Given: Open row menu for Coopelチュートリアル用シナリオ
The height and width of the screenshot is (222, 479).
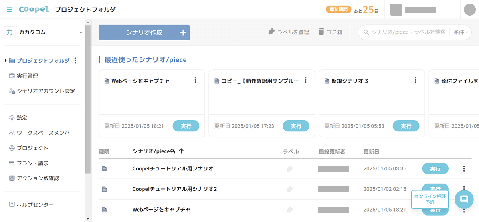Looking at the screenshot, I should point(464,169).
